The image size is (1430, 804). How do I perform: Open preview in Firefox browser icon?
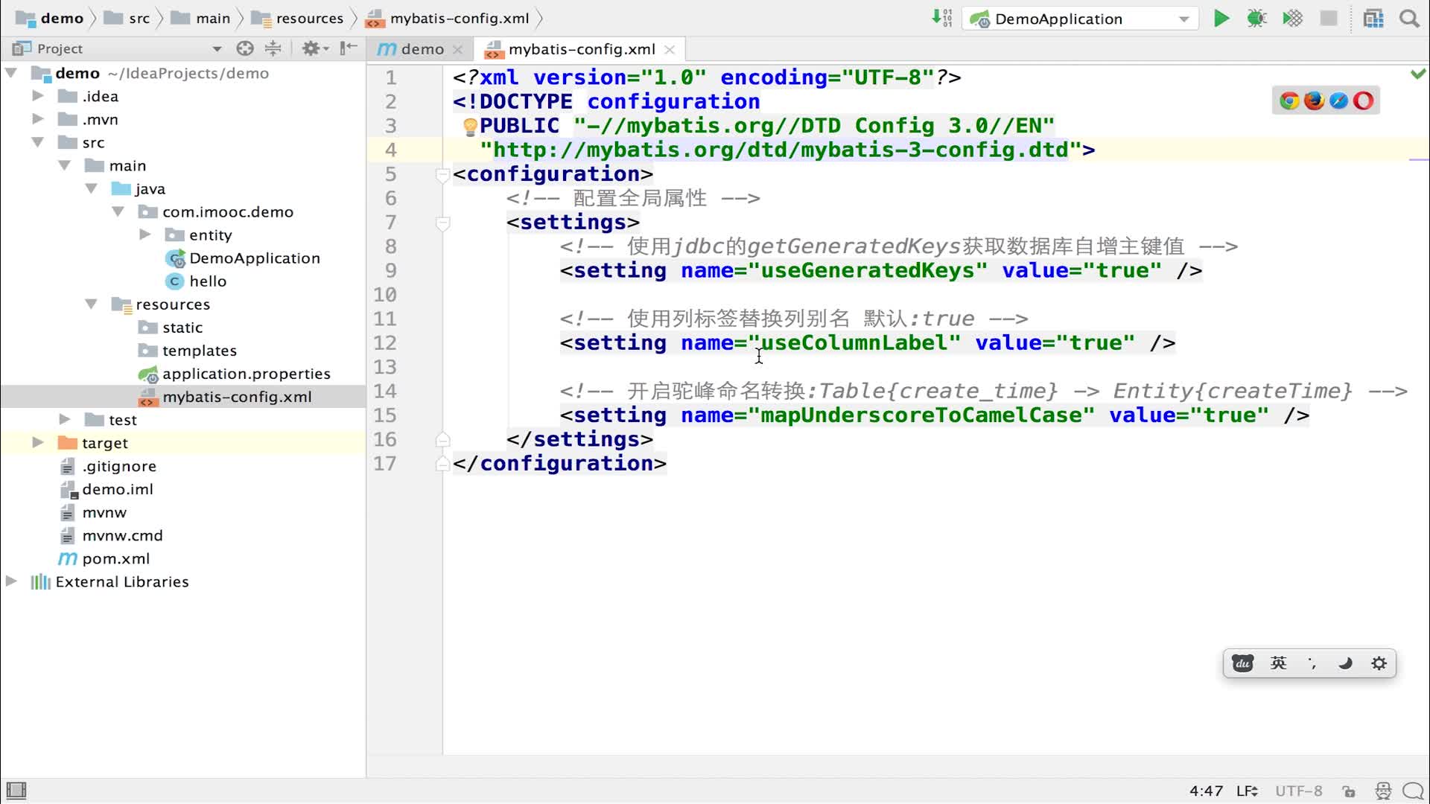(1315, 100)
